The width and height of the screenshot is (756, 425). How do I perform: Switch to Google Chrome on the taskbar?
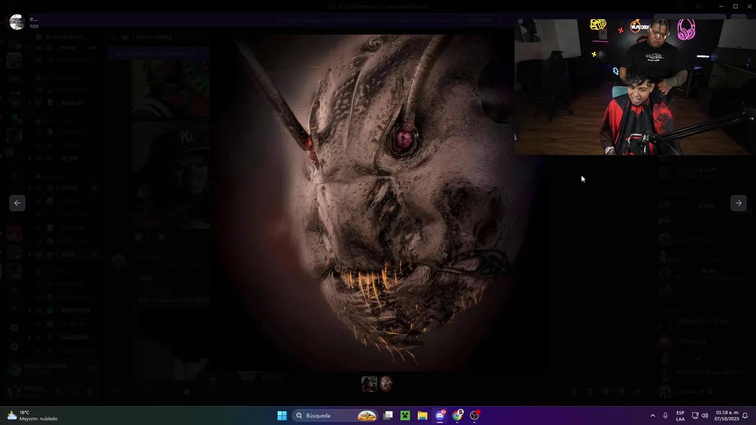coord(457,416)
